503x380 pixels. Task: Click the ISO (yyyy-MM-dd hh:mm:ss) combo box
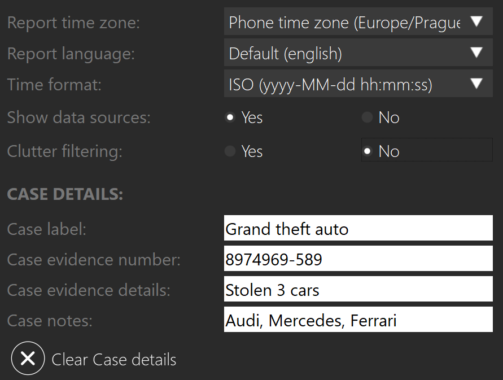click(358, 84)
